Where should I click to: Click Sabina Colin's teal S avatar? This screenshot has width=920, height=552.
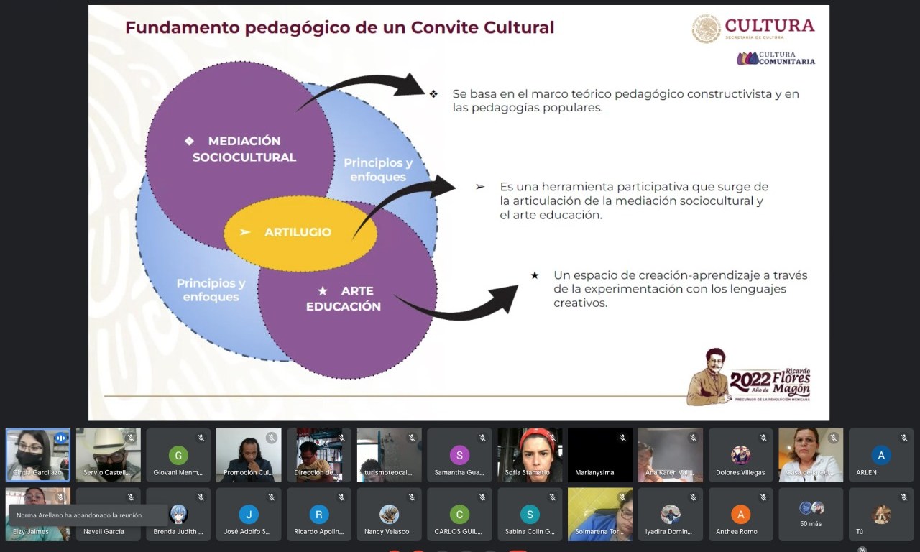(529, 515)
